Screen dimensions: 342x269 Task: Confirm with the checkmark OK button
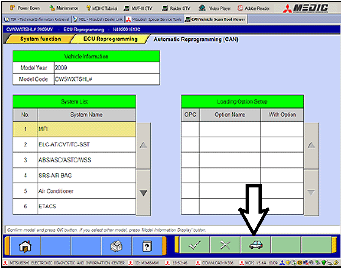pyautogui.click(x=194, y=246)
